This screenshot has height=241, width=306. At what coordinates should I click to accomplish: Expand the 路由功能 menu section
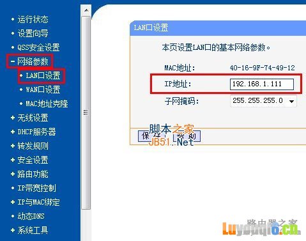coord(33,174)
